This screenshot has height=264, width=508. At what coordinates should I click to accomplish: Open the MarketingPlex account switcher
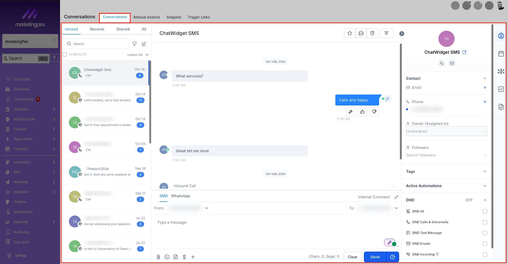pyautogui.click(x=30, y=41)
